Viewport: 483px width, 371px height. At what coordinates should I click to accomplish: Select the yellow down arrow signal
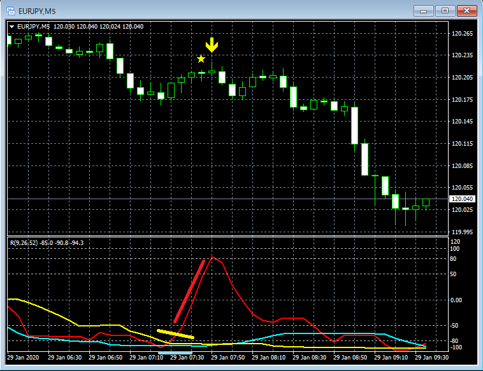[212, 45]
